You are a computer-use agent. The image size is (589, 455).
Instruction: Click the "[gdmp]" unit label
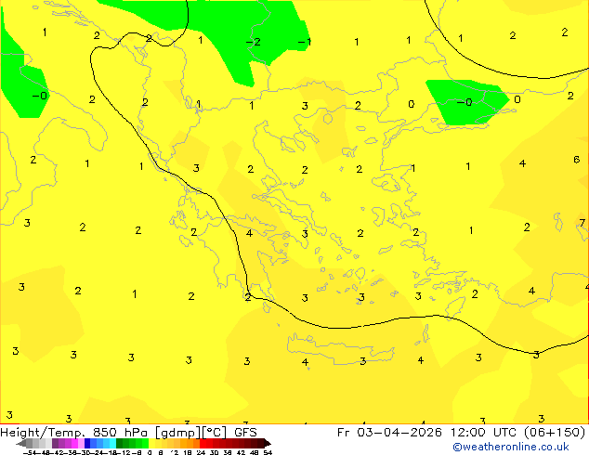[x=178, y=433]
